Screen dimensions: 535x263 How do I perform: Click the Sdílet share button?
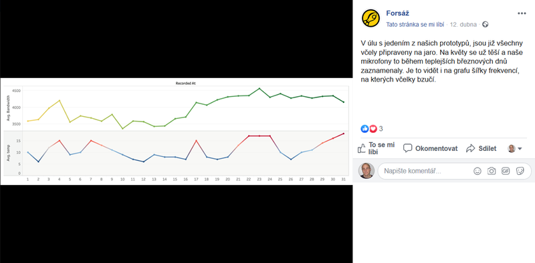tap(481, 149)
